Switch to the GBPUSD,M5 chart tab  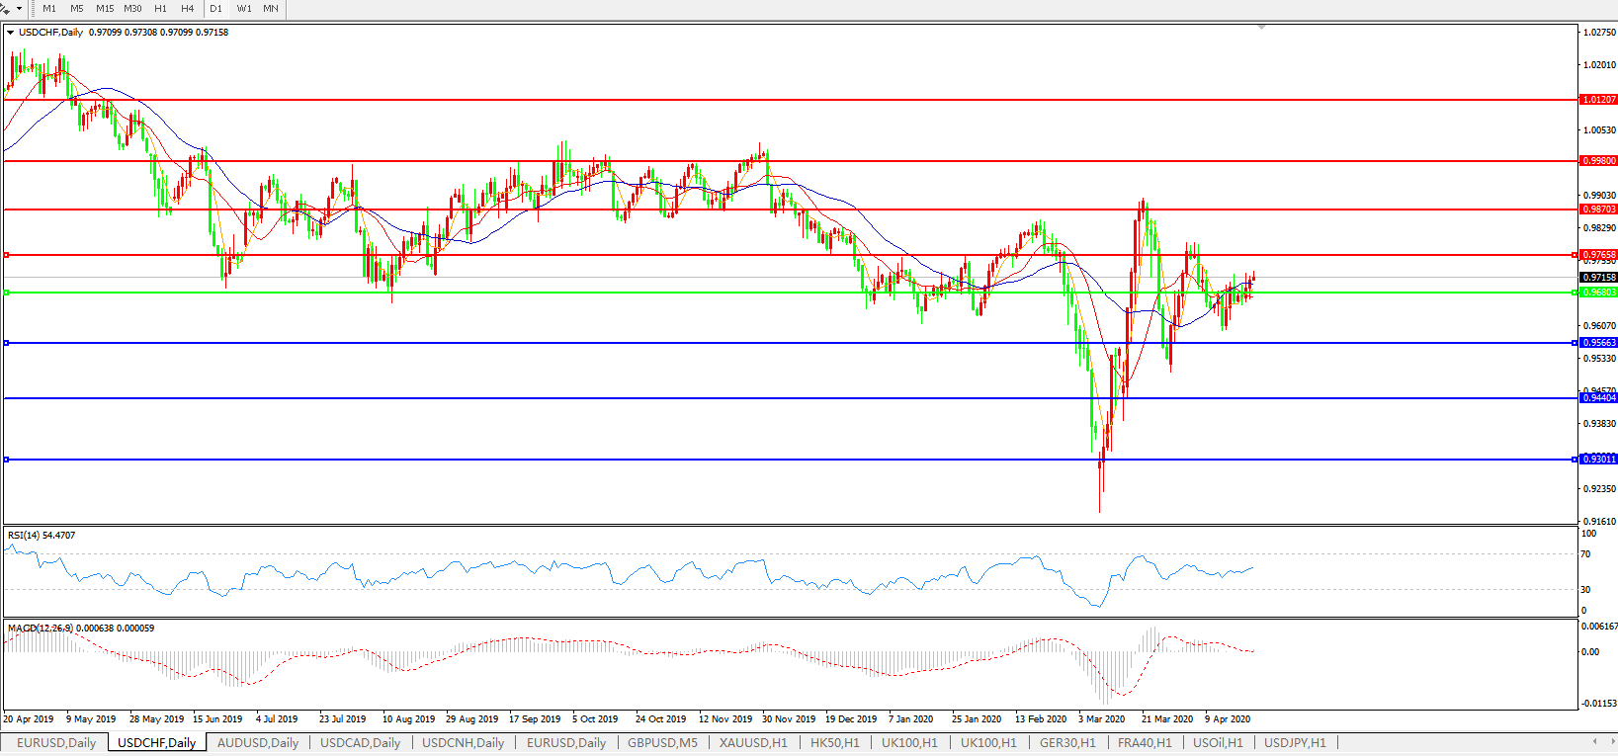662,742
